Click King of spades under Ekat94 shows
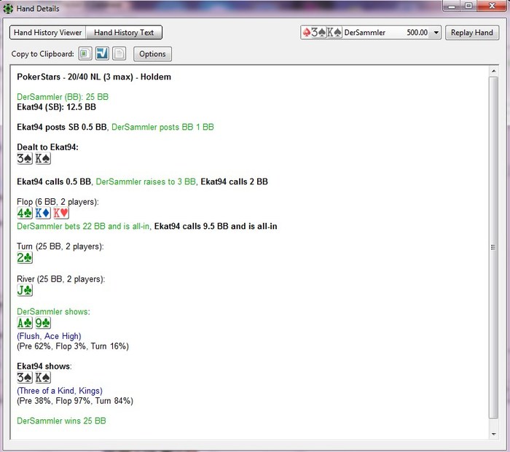 coord(42,378)
